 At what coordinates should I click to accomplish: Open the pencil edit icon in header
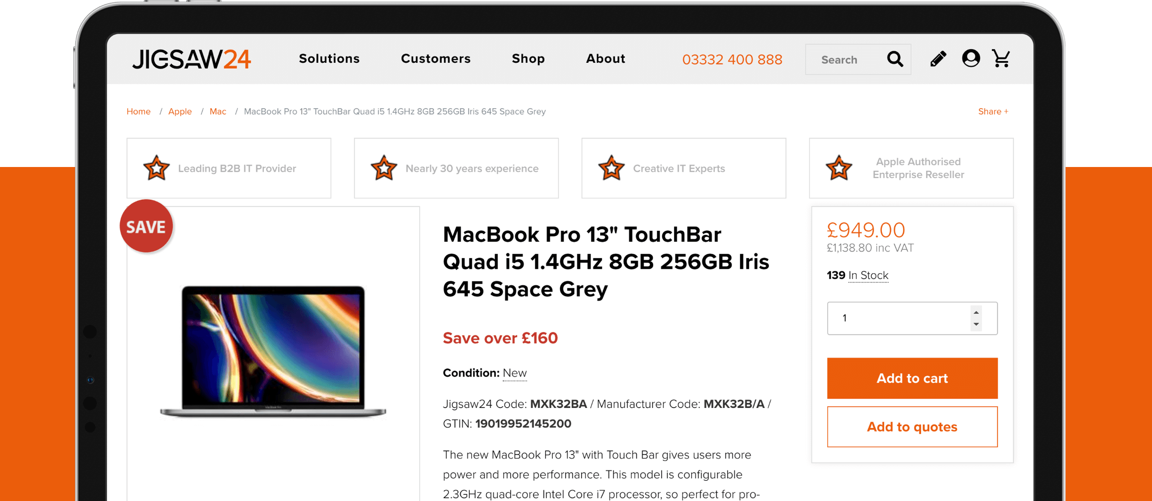coord(938,59)
